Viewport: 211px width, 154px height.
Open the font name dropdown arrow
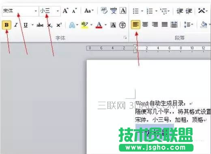tap(36, 11)
